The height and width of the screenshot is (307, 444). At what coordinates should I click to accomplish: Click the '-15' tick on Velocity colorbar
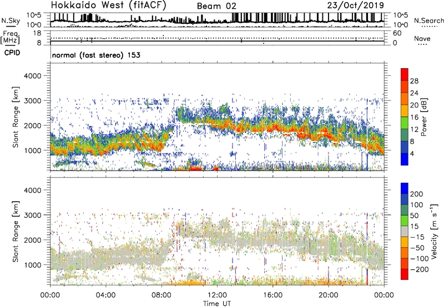coord(417,237)
